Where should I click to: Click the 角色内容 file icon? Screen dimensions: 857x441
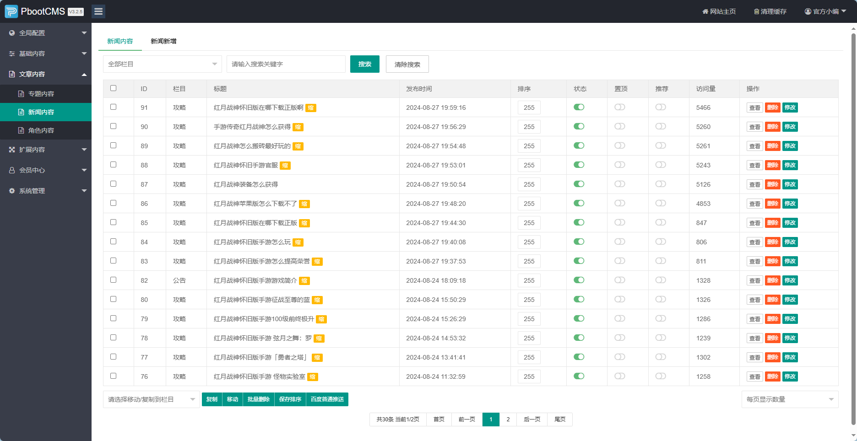21,130
